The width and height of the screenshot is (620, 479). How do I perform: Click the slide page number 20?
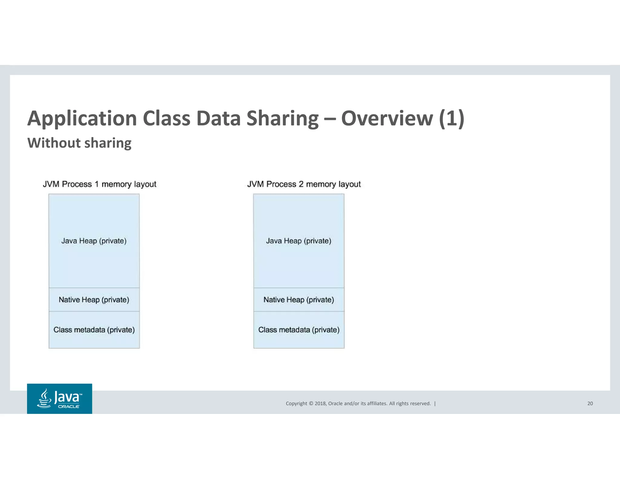(x=590, y=403)
